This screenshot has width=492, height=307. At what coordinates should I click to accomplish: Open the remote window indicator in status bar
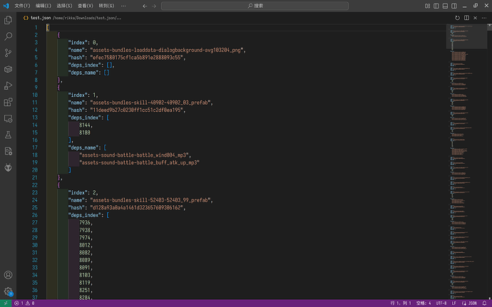tap(6, 303)
